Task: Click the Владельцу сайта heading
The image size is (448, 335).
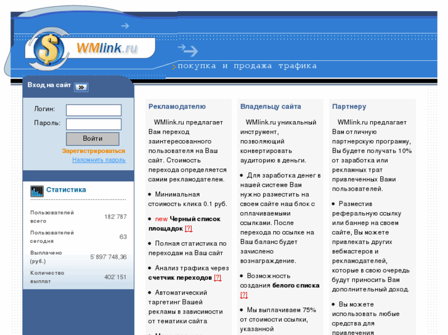Action: coord(271,106)
